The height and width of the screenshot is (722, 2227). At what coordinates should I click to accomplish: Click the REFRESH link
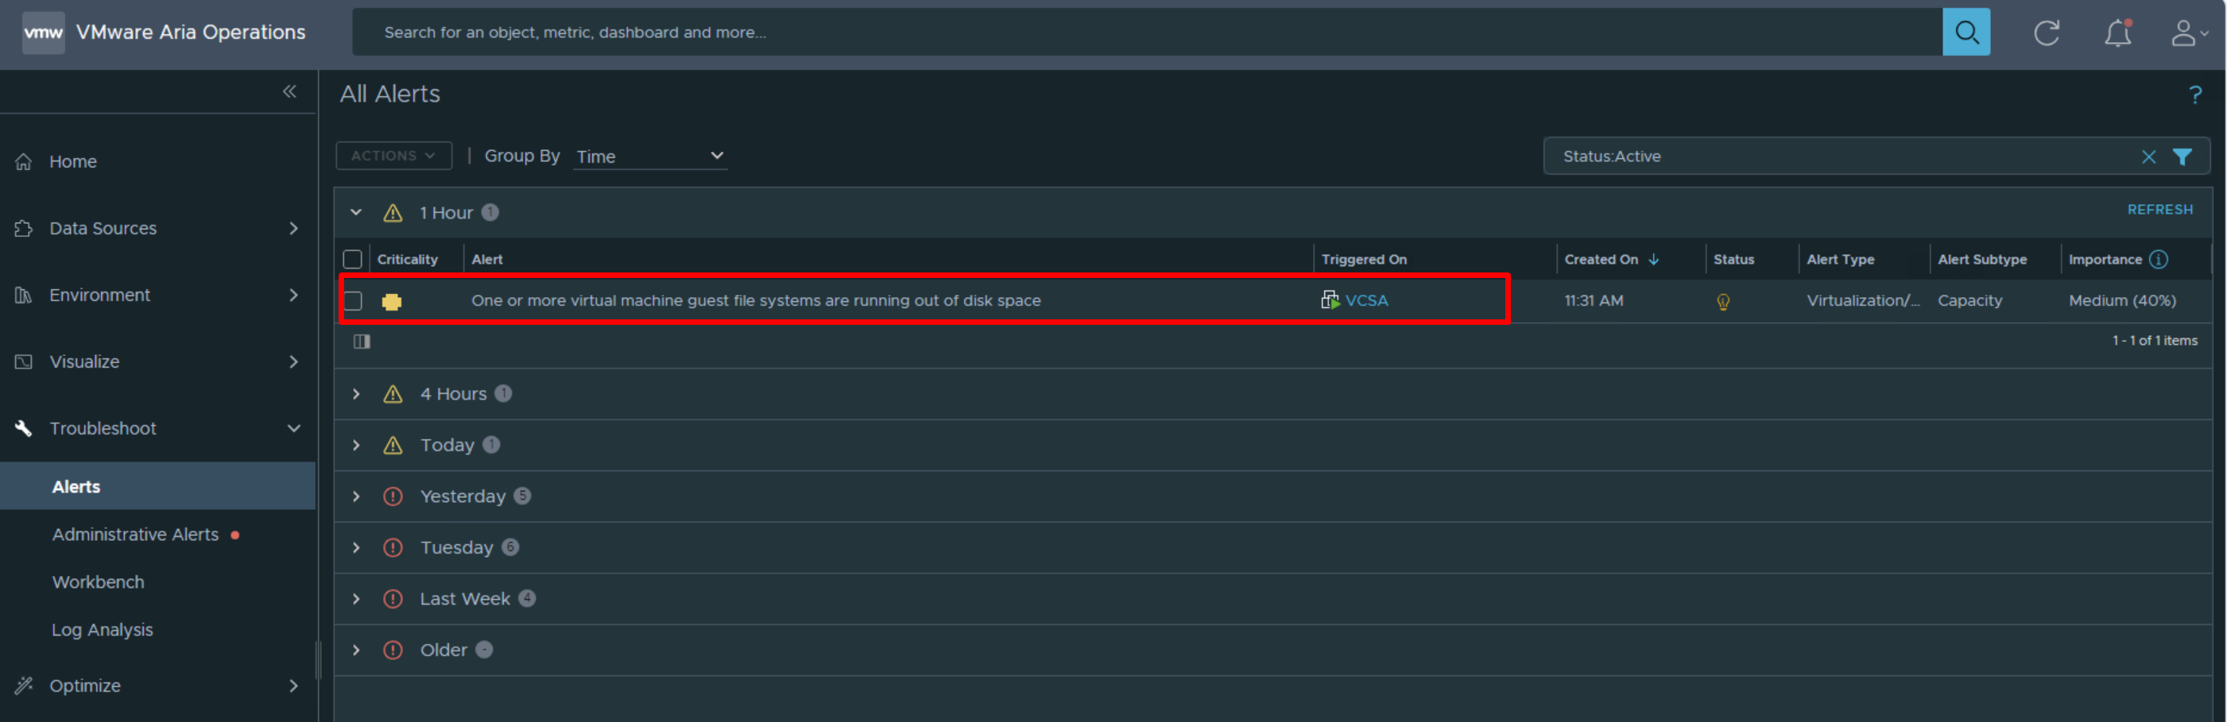click(x=2159, y=210)
